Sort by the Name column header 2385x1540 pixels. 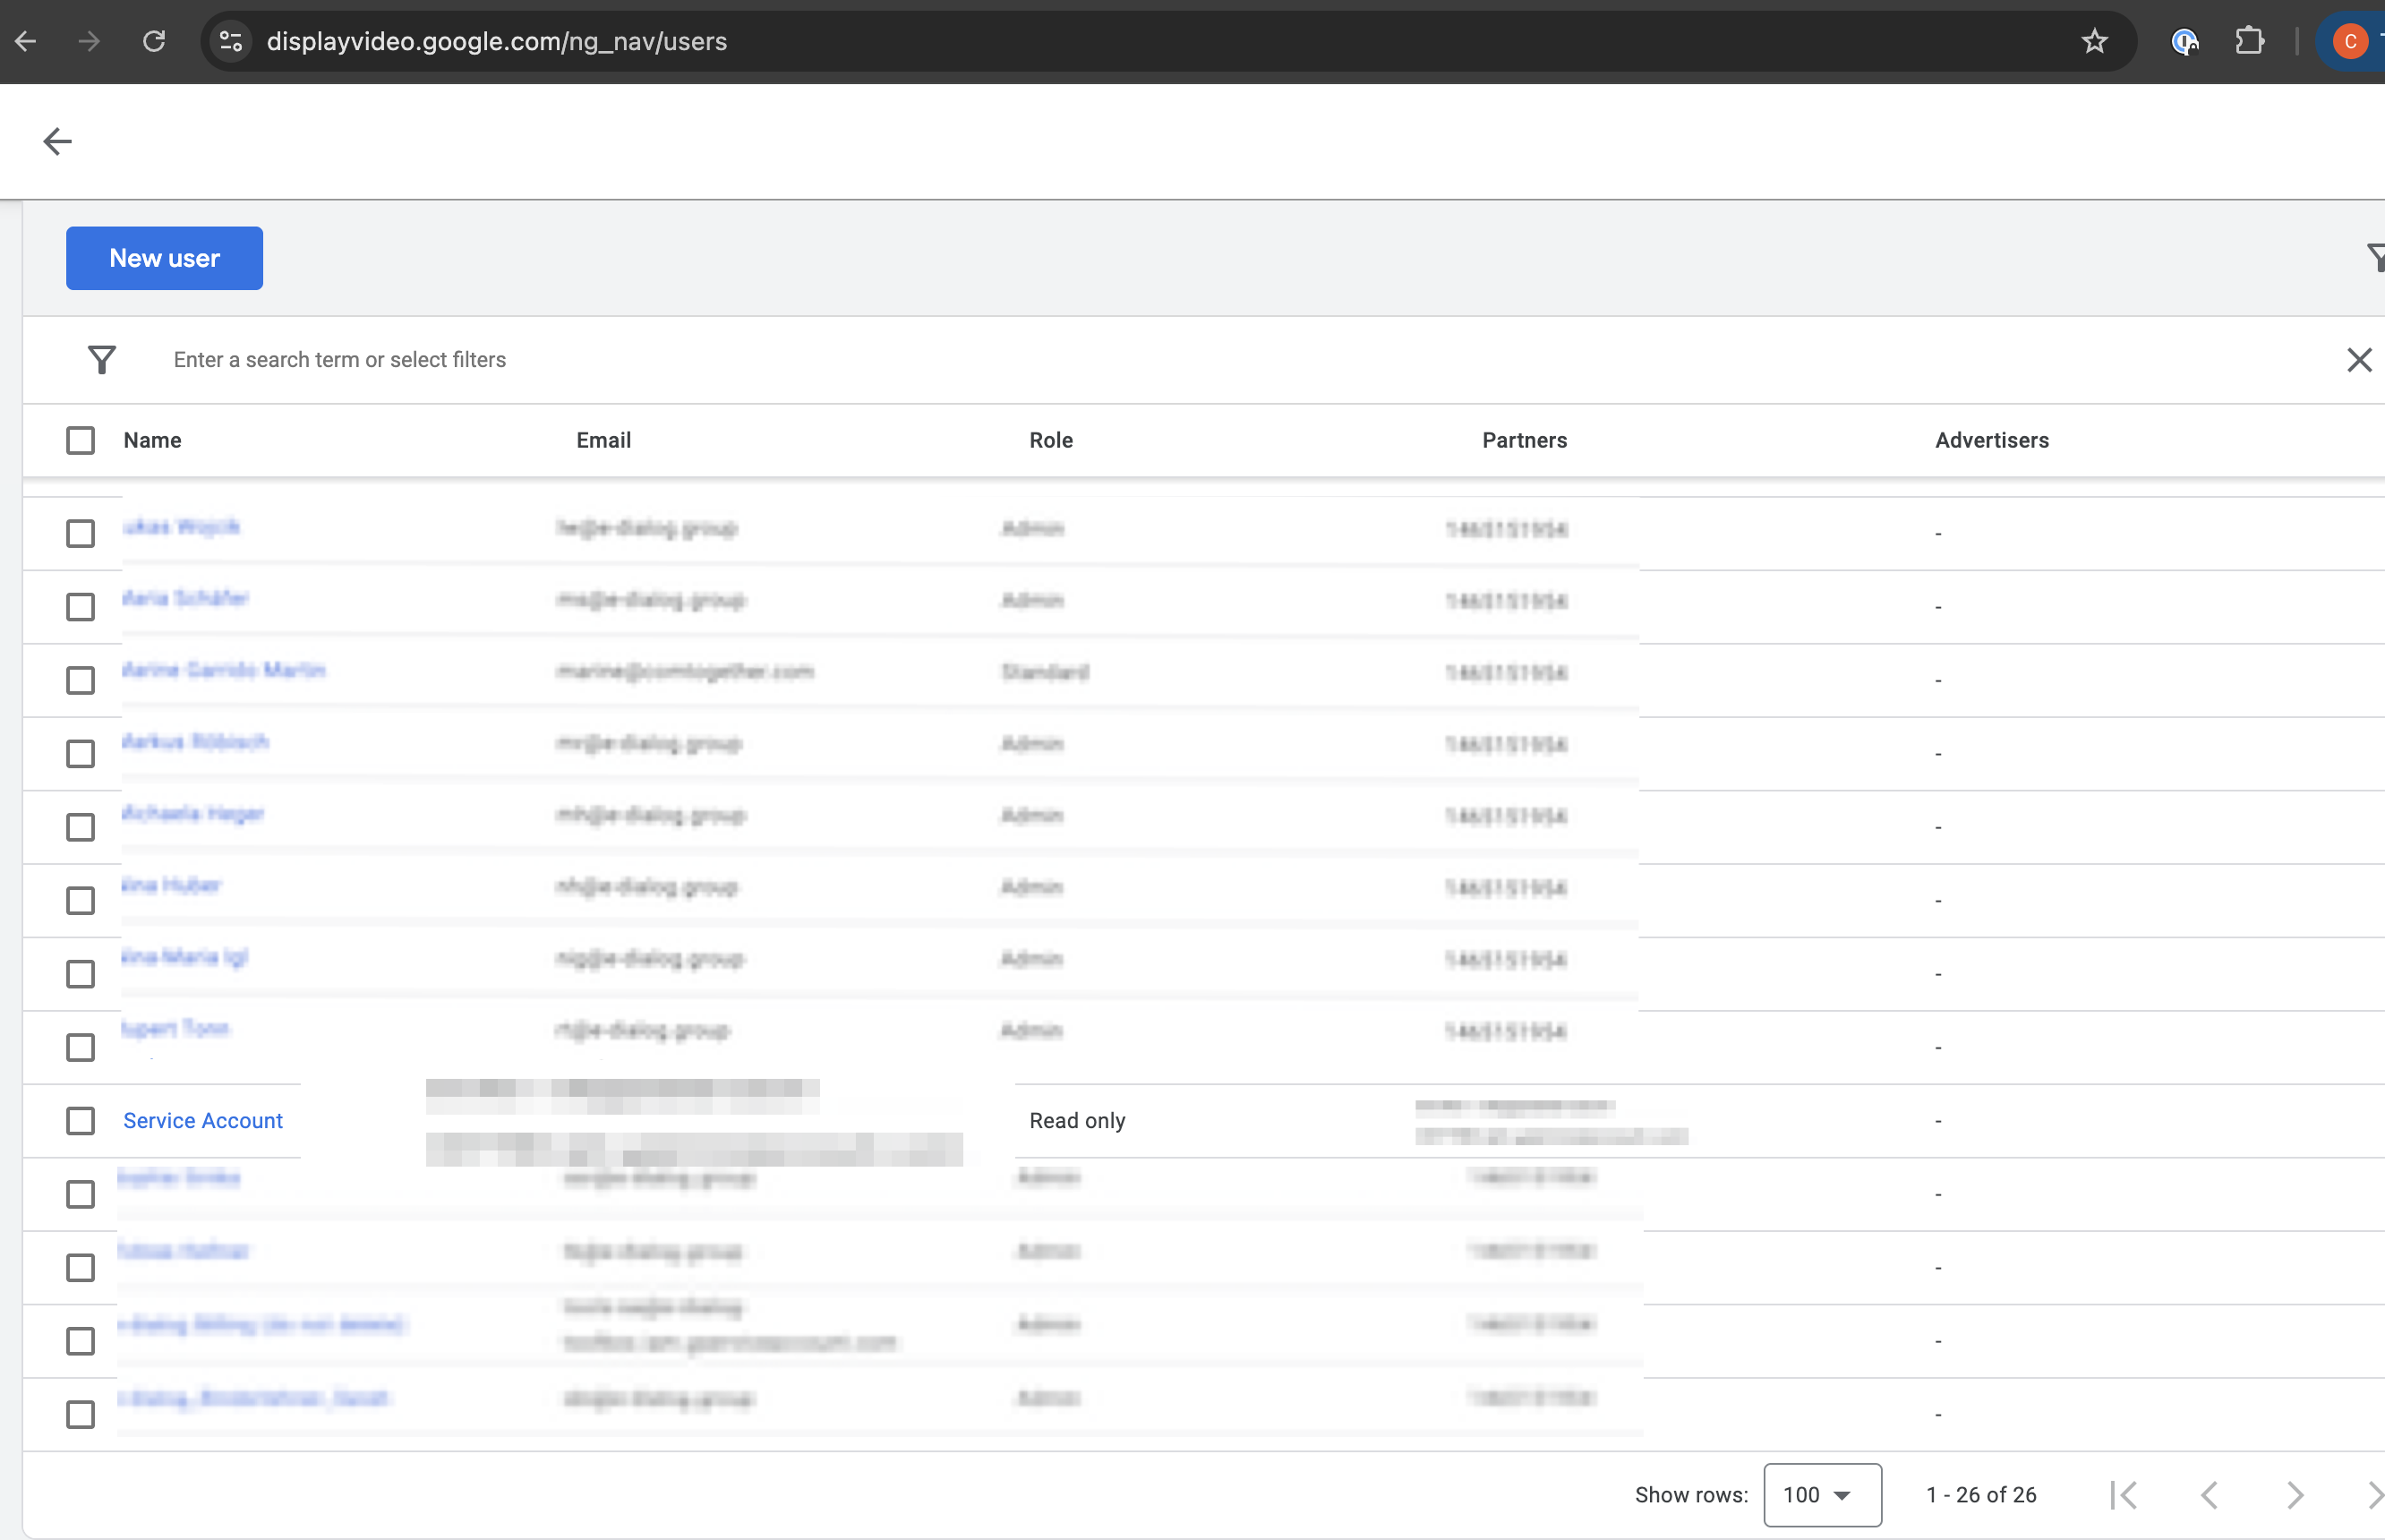pyautogui.click(x=153, y=440)
